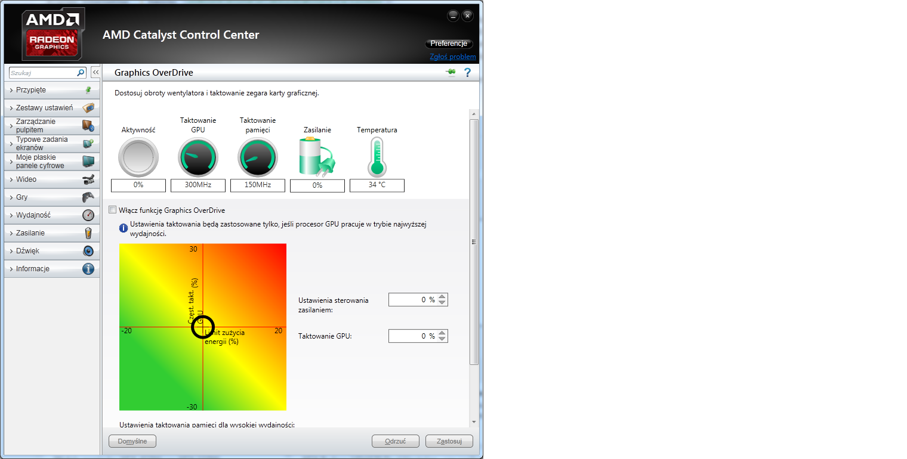
Task: Click the Aktywność activity gauge
Action: 138,158
